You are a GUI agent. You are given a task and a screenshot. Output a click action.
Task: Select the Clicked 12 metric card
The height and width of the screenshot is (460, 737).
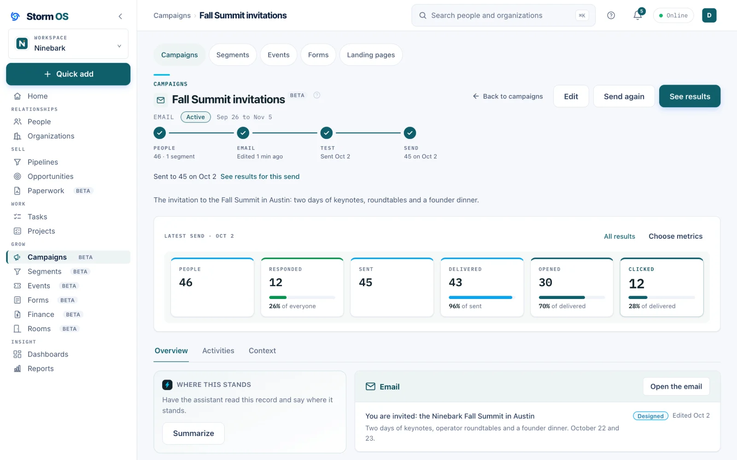(661, 287)
